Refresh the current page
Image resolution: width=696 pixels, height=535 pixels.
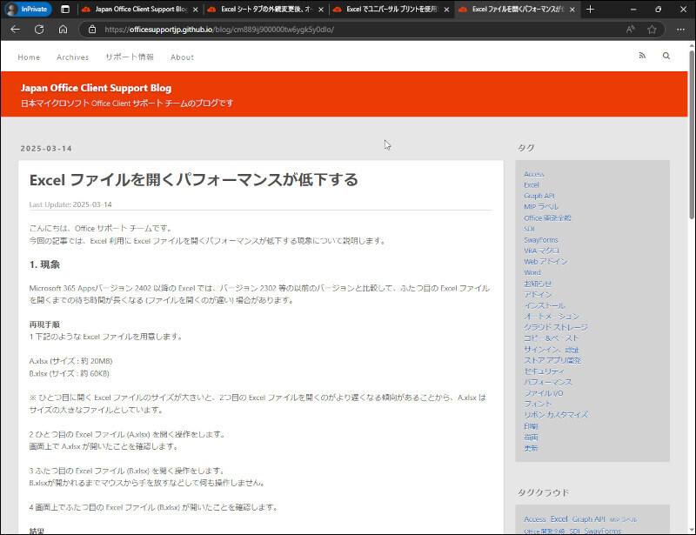pyautogui.click(x=39, y=30)
